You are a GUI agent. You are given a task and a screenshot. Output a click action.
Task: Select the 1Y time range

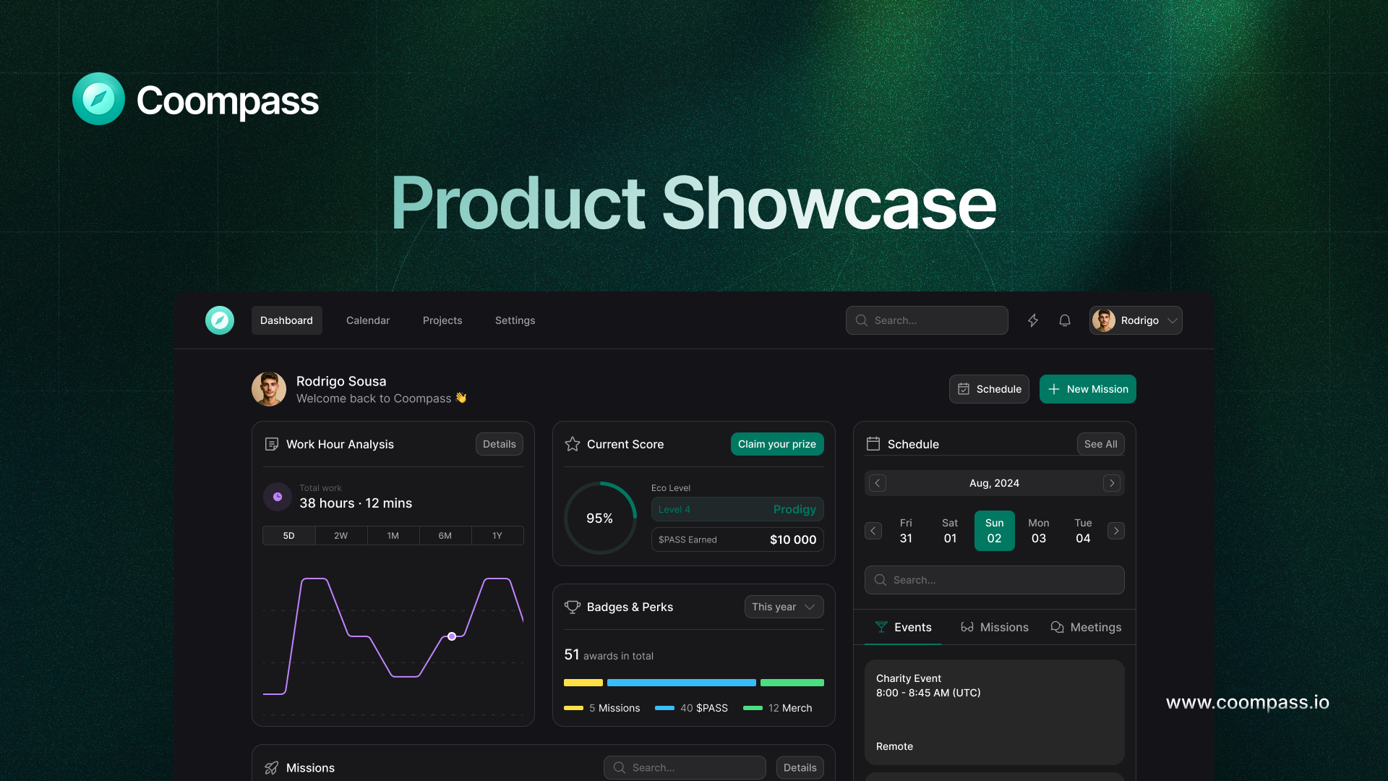point(497,536)
